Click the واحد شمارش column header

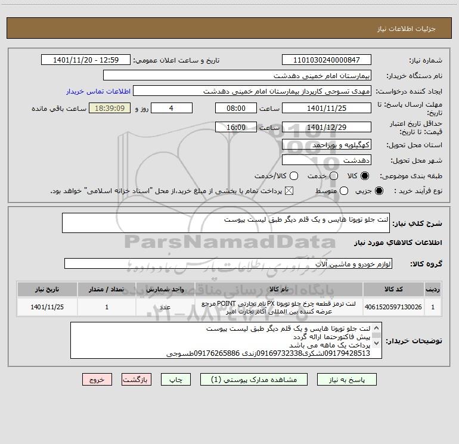coord(165,289)
